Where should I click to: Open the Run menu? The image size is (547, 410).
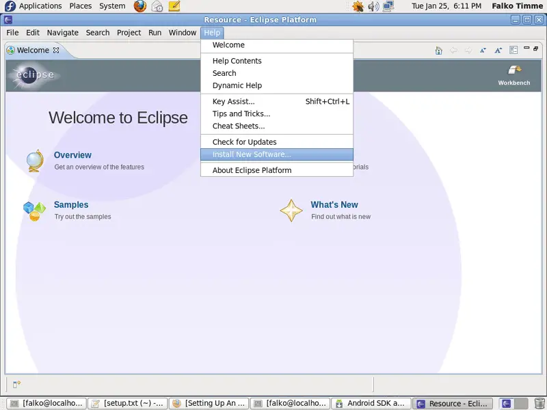(x=155, y=32)
